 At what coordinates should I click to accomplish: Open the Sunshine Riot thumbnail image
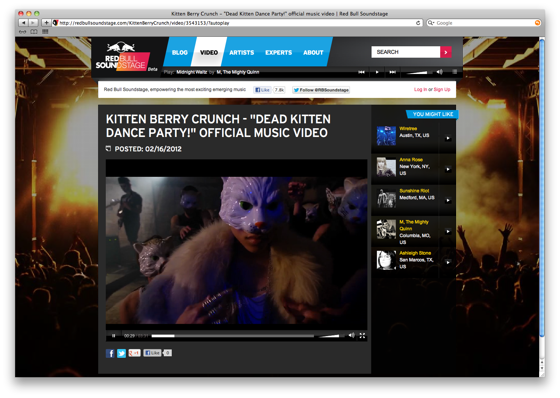[386, 198]
